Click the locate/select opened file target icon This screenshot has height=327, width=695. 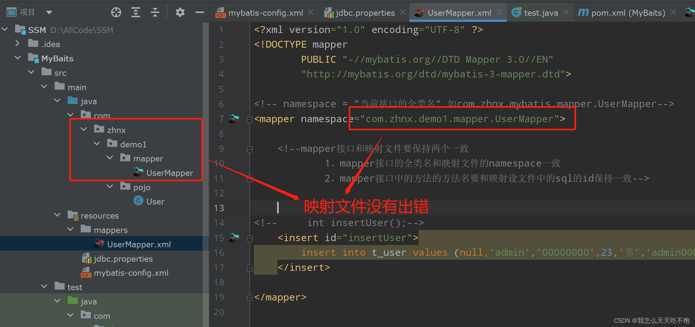[116, 12]
